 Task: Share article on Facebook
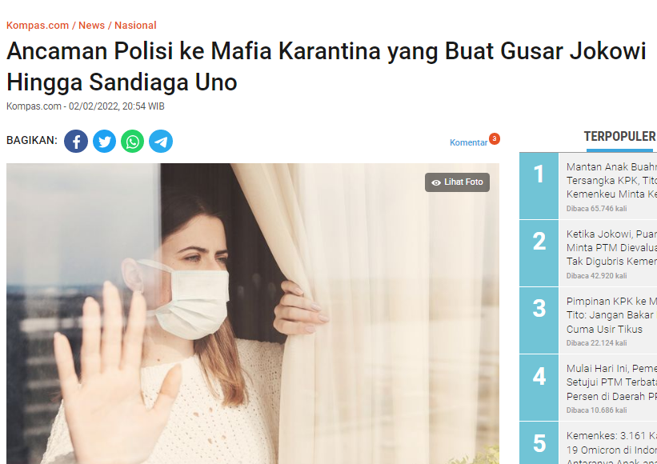point(76,141)
